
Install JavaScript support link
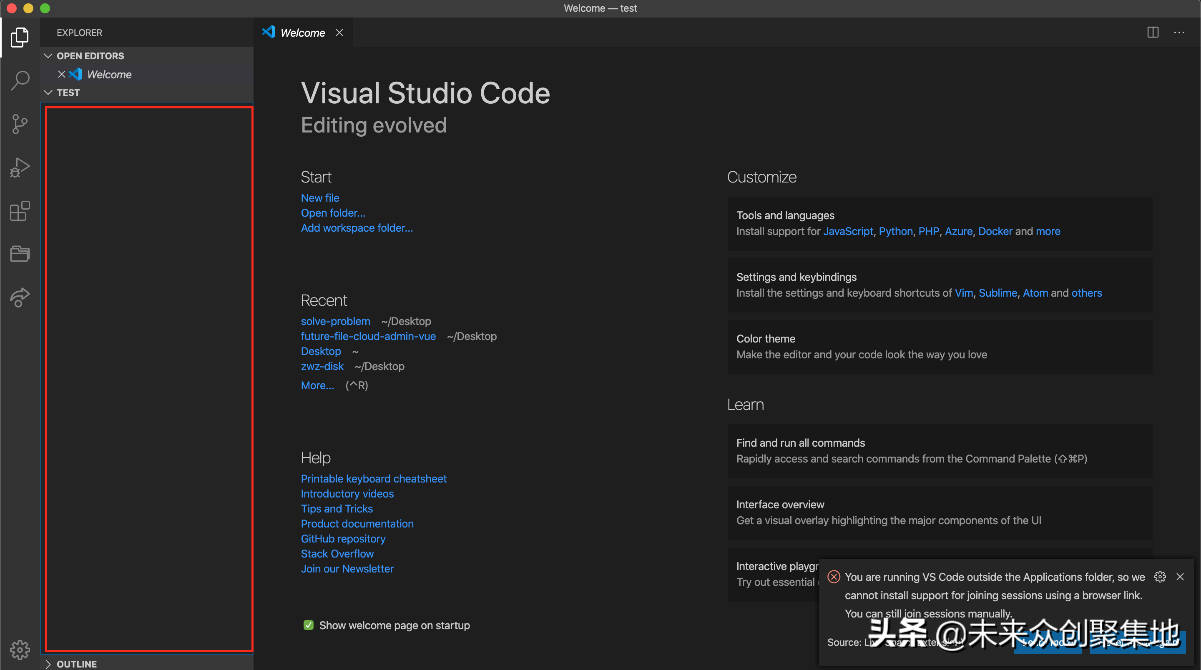coord(848,231)
